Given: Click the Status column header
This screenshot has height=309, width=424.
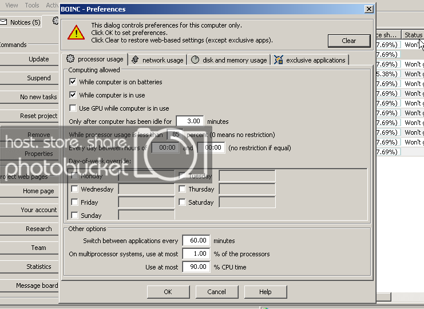Looking at the screenshot, I should [x=413, y=35].
